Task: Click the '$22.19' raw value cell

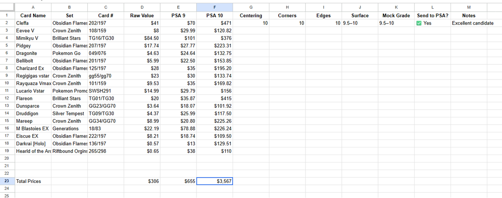Action: 142,129
